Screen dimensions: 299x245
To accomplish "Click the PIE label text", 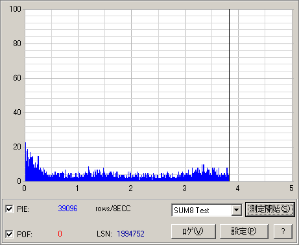I will (23, 209).
